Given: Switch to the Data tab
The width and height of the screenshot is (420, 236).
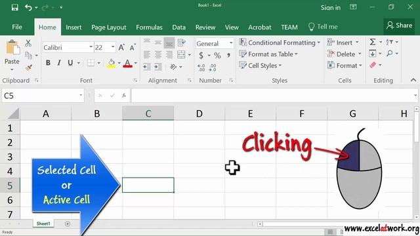Looking at the screenshot, I should pos(178,28).
